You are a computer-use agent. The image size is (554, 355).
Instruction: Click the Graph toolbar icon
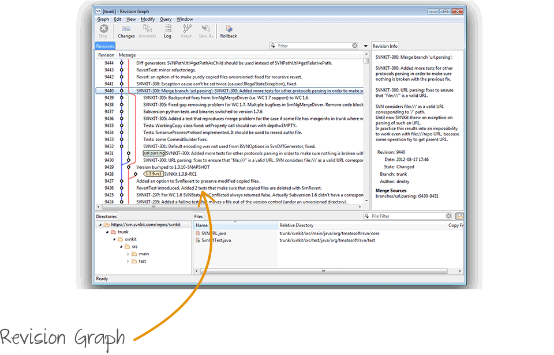186,31
